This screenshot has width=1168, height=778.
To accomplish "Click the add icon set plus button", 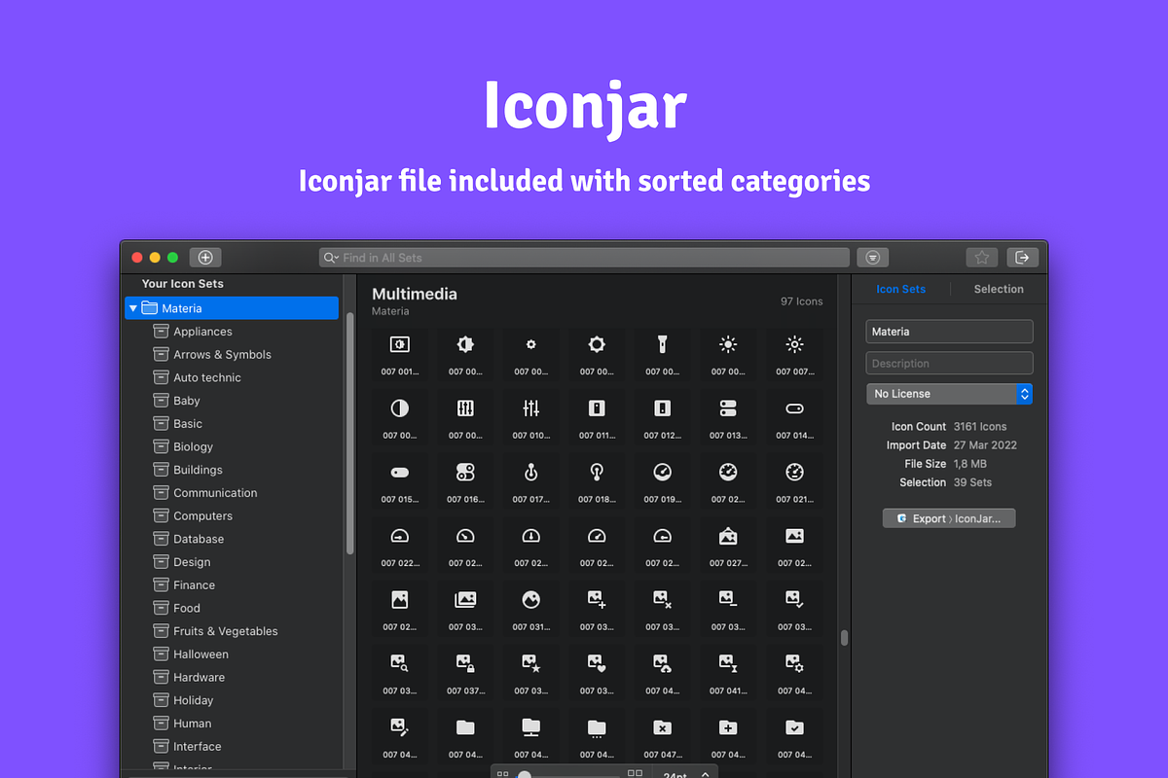I will click(205, 258).
